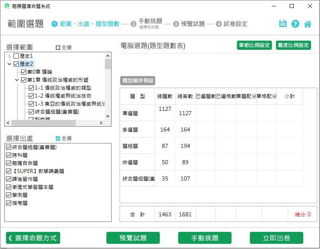The height and width of the screenshot is (249, 320).
Task: Uncheck 1-1 傳統政治權威的類型 checkbox
Action: pyautogui.click(x=31, y=88)
